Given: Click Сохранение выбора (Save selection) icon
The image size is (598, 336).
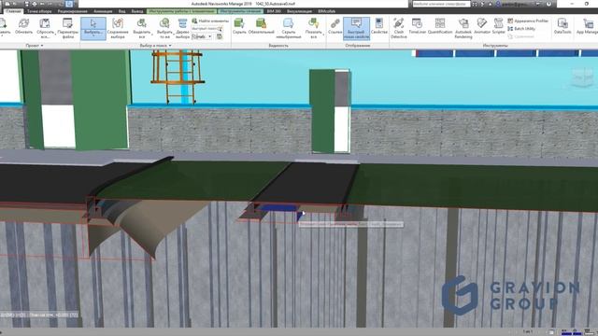Looking at the screenshot, I should pyautogui.click(x=118, y=23).
